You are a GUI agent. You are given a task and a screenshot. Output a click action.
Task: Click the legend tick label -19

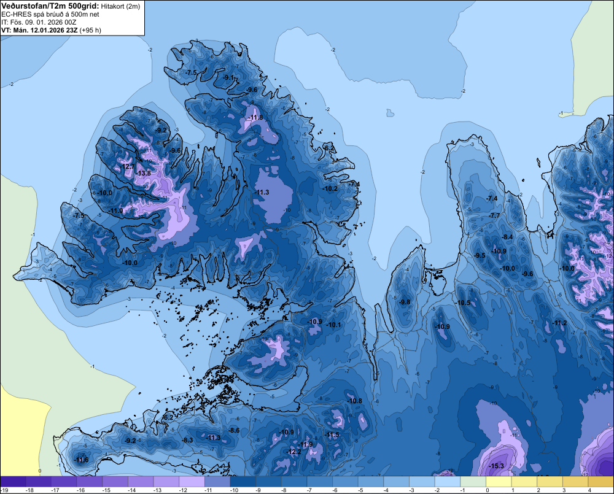click(5, 490)
